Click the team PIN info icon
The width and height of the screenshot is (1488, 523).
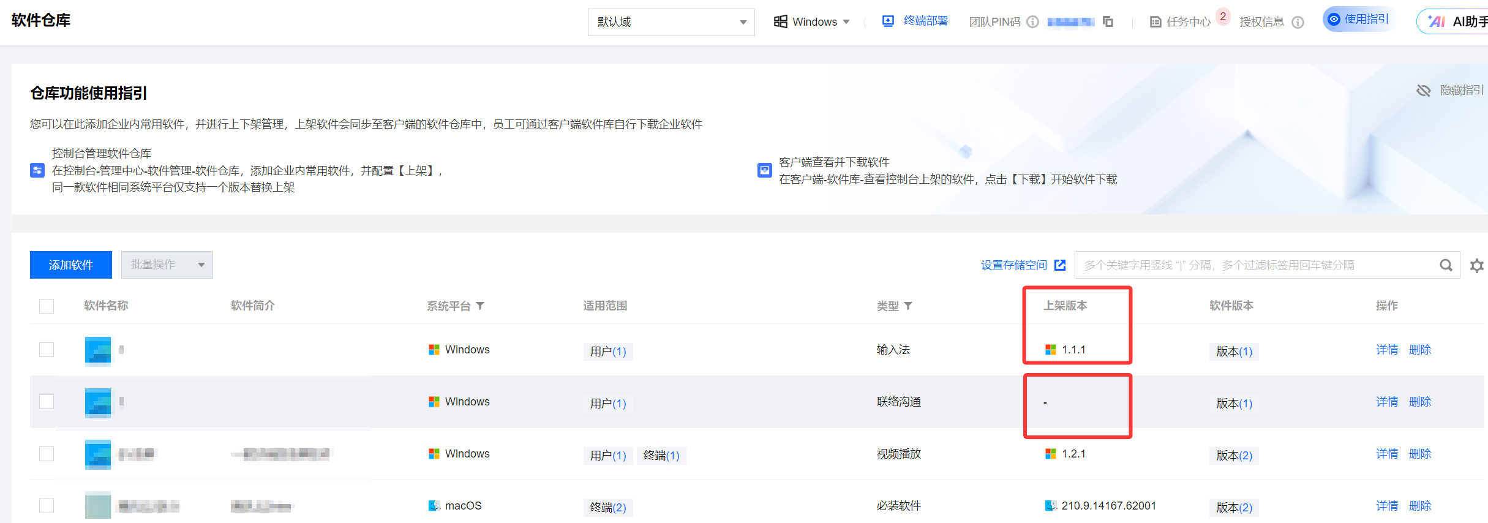(x=1032, y=22)
